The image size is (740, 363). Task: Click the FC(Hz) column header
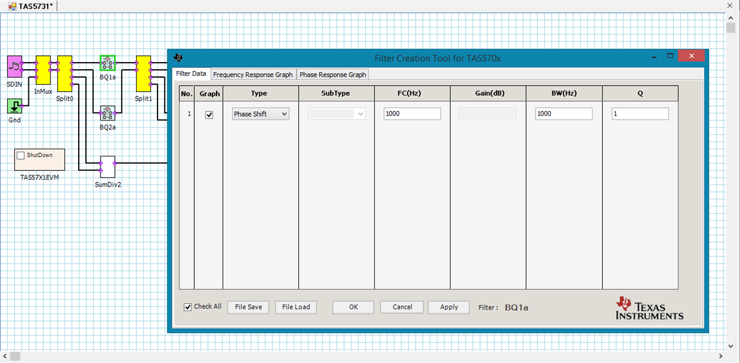412,93
